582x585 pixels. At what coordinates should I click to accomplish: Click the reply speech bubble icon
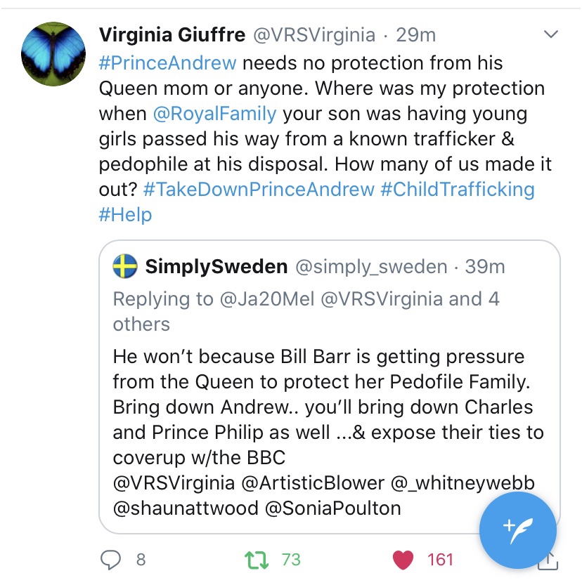pos(112,559)
